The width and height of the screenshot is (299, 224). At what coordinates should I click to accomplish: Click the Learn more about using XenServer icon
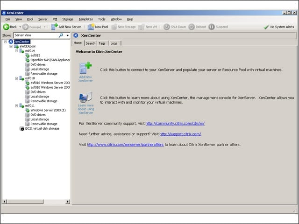click(x=85, y=97)
